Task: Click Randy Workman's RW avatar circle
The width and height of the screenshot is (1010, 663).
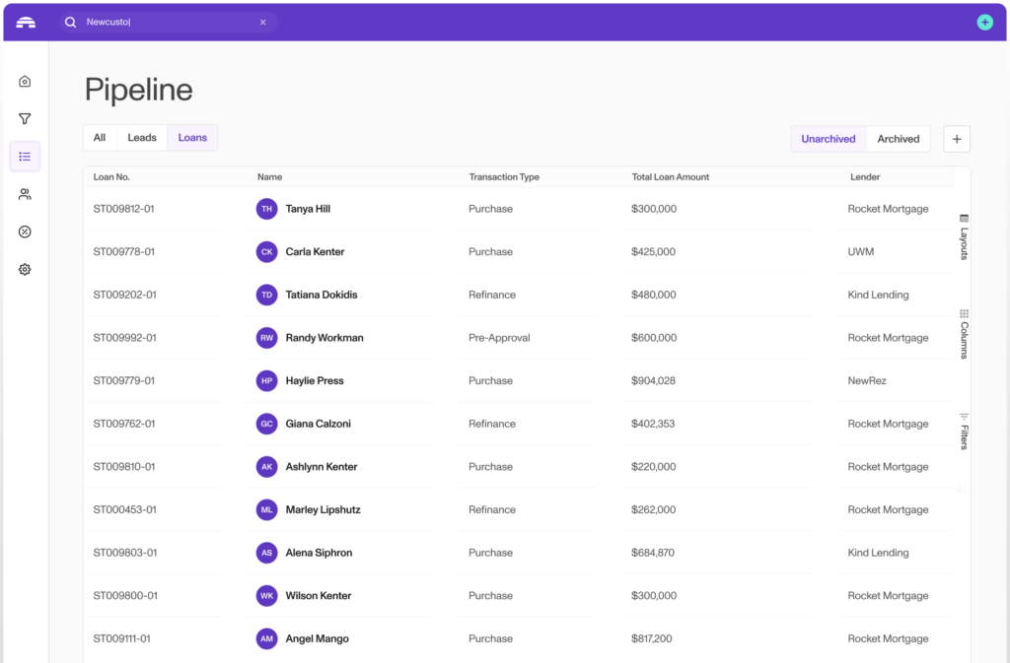Action: pos(266,338)
